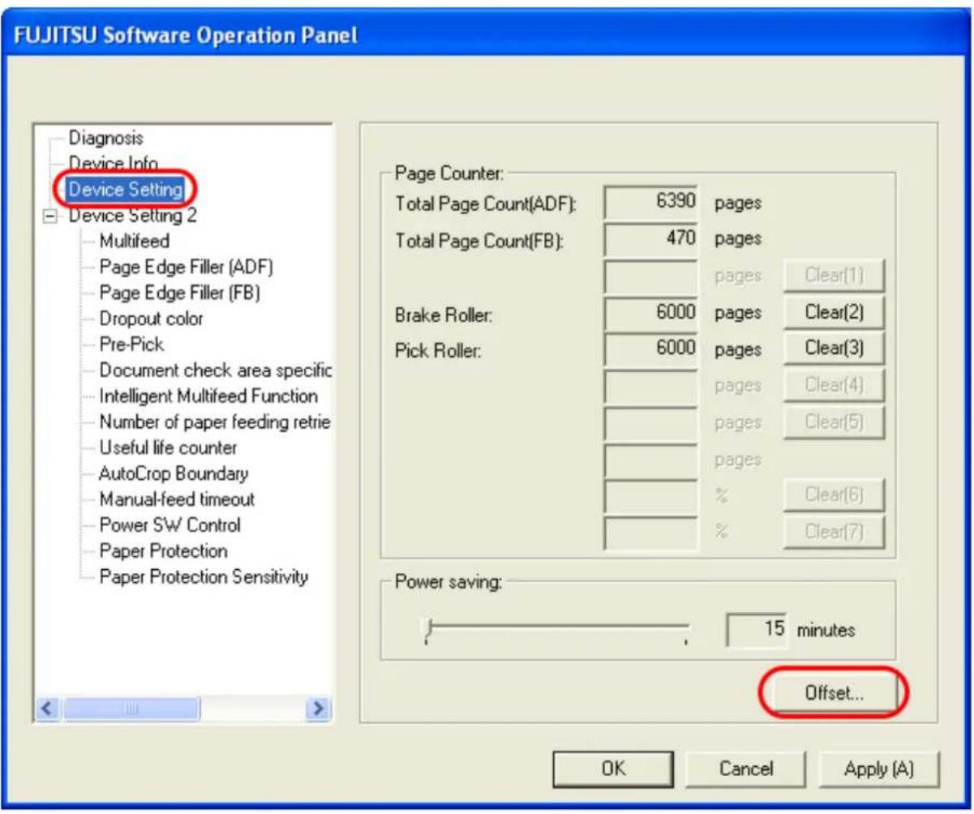The height and width of the screenshot is (814, 974).
Task: Click the Clear(3) button for Pick Roller
Action: click(x=833, y=348)
